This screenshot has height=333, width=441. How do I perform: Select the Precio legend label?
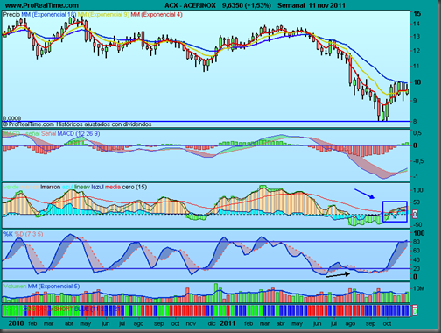[x=11, y=14]
